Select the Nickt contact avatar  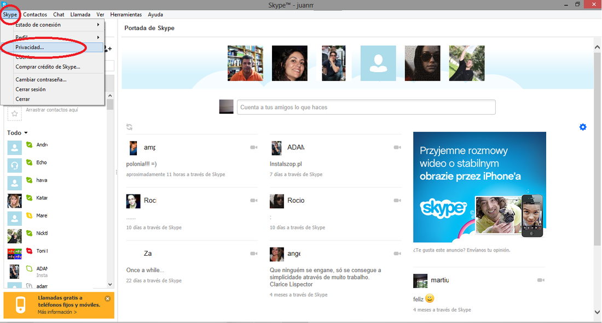15,236
